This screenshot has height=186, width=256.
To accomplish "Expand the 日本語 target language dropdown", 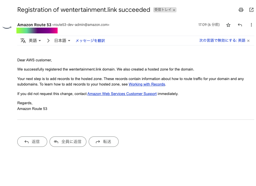I will (62, 41).
